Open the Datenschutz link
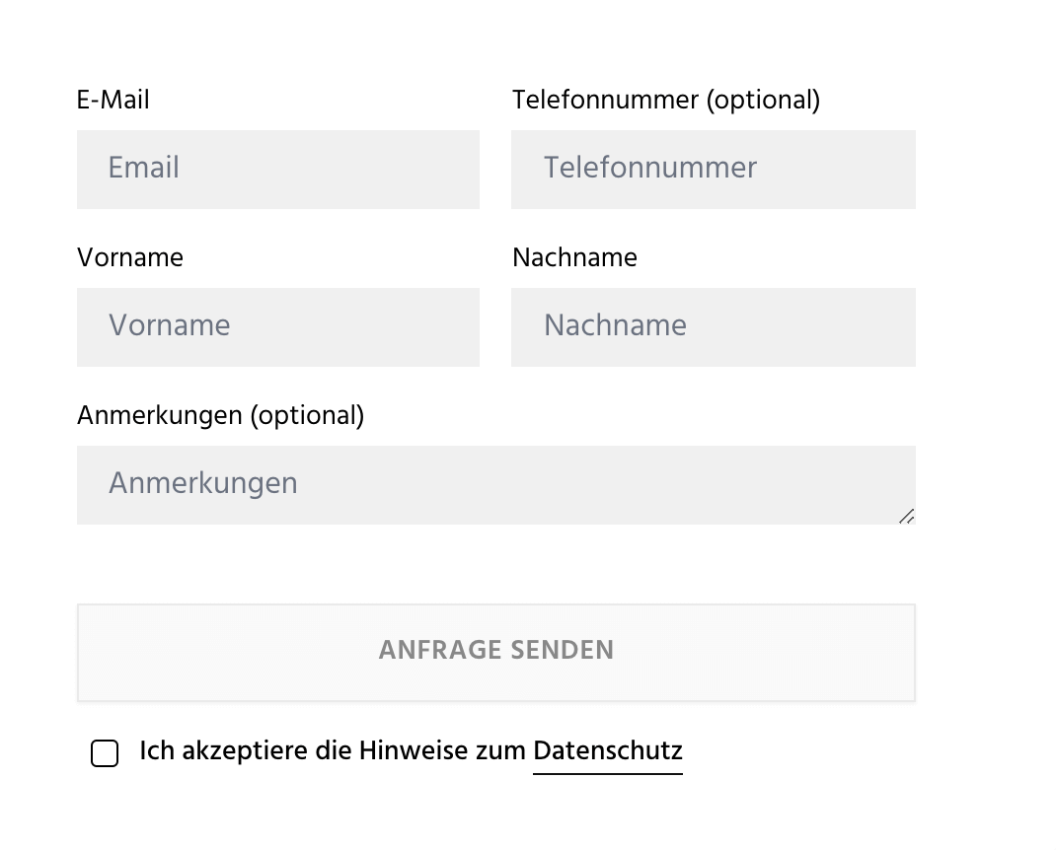Image resolution: width=1056 pixels, height=850 pixels. [x=607, y=751]
